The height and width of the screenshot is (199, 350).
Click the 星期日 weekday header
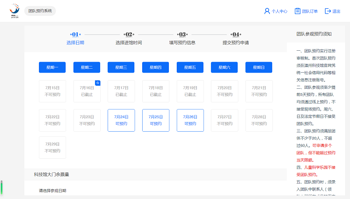tap(259, 67)
